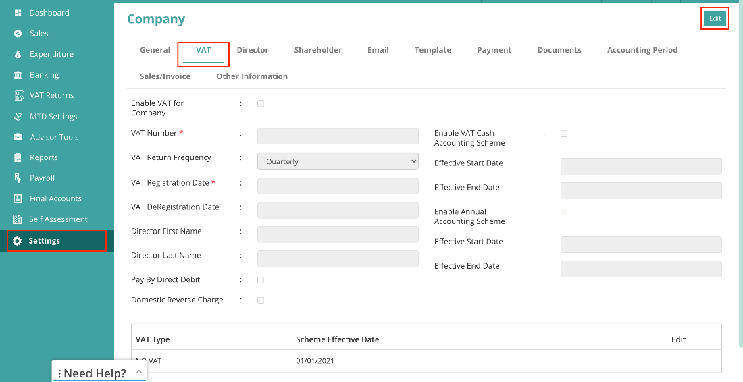Open the Other Information tab

tap(252, 76)
